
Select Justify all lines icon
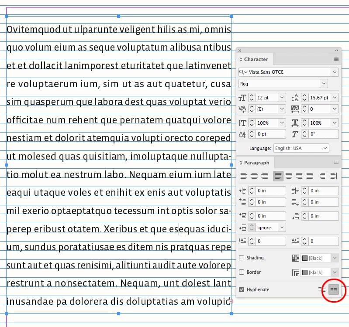click(x=310, y=176)
